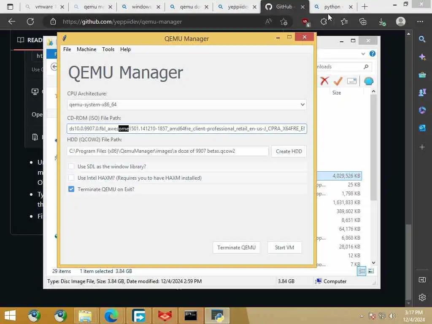Open Collections in Edge toolbar
The image size is (432, 324).
[363, 22]
